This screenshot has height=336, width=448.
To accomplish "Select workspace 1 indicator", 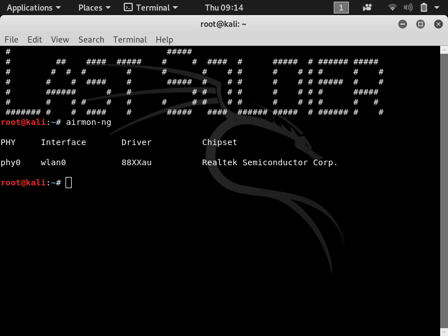I will tap(341, 8).
